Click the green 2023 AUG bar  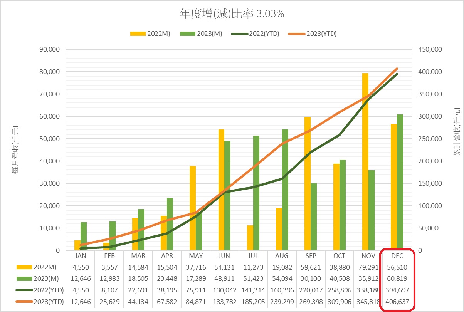click(x=285, y=190)
